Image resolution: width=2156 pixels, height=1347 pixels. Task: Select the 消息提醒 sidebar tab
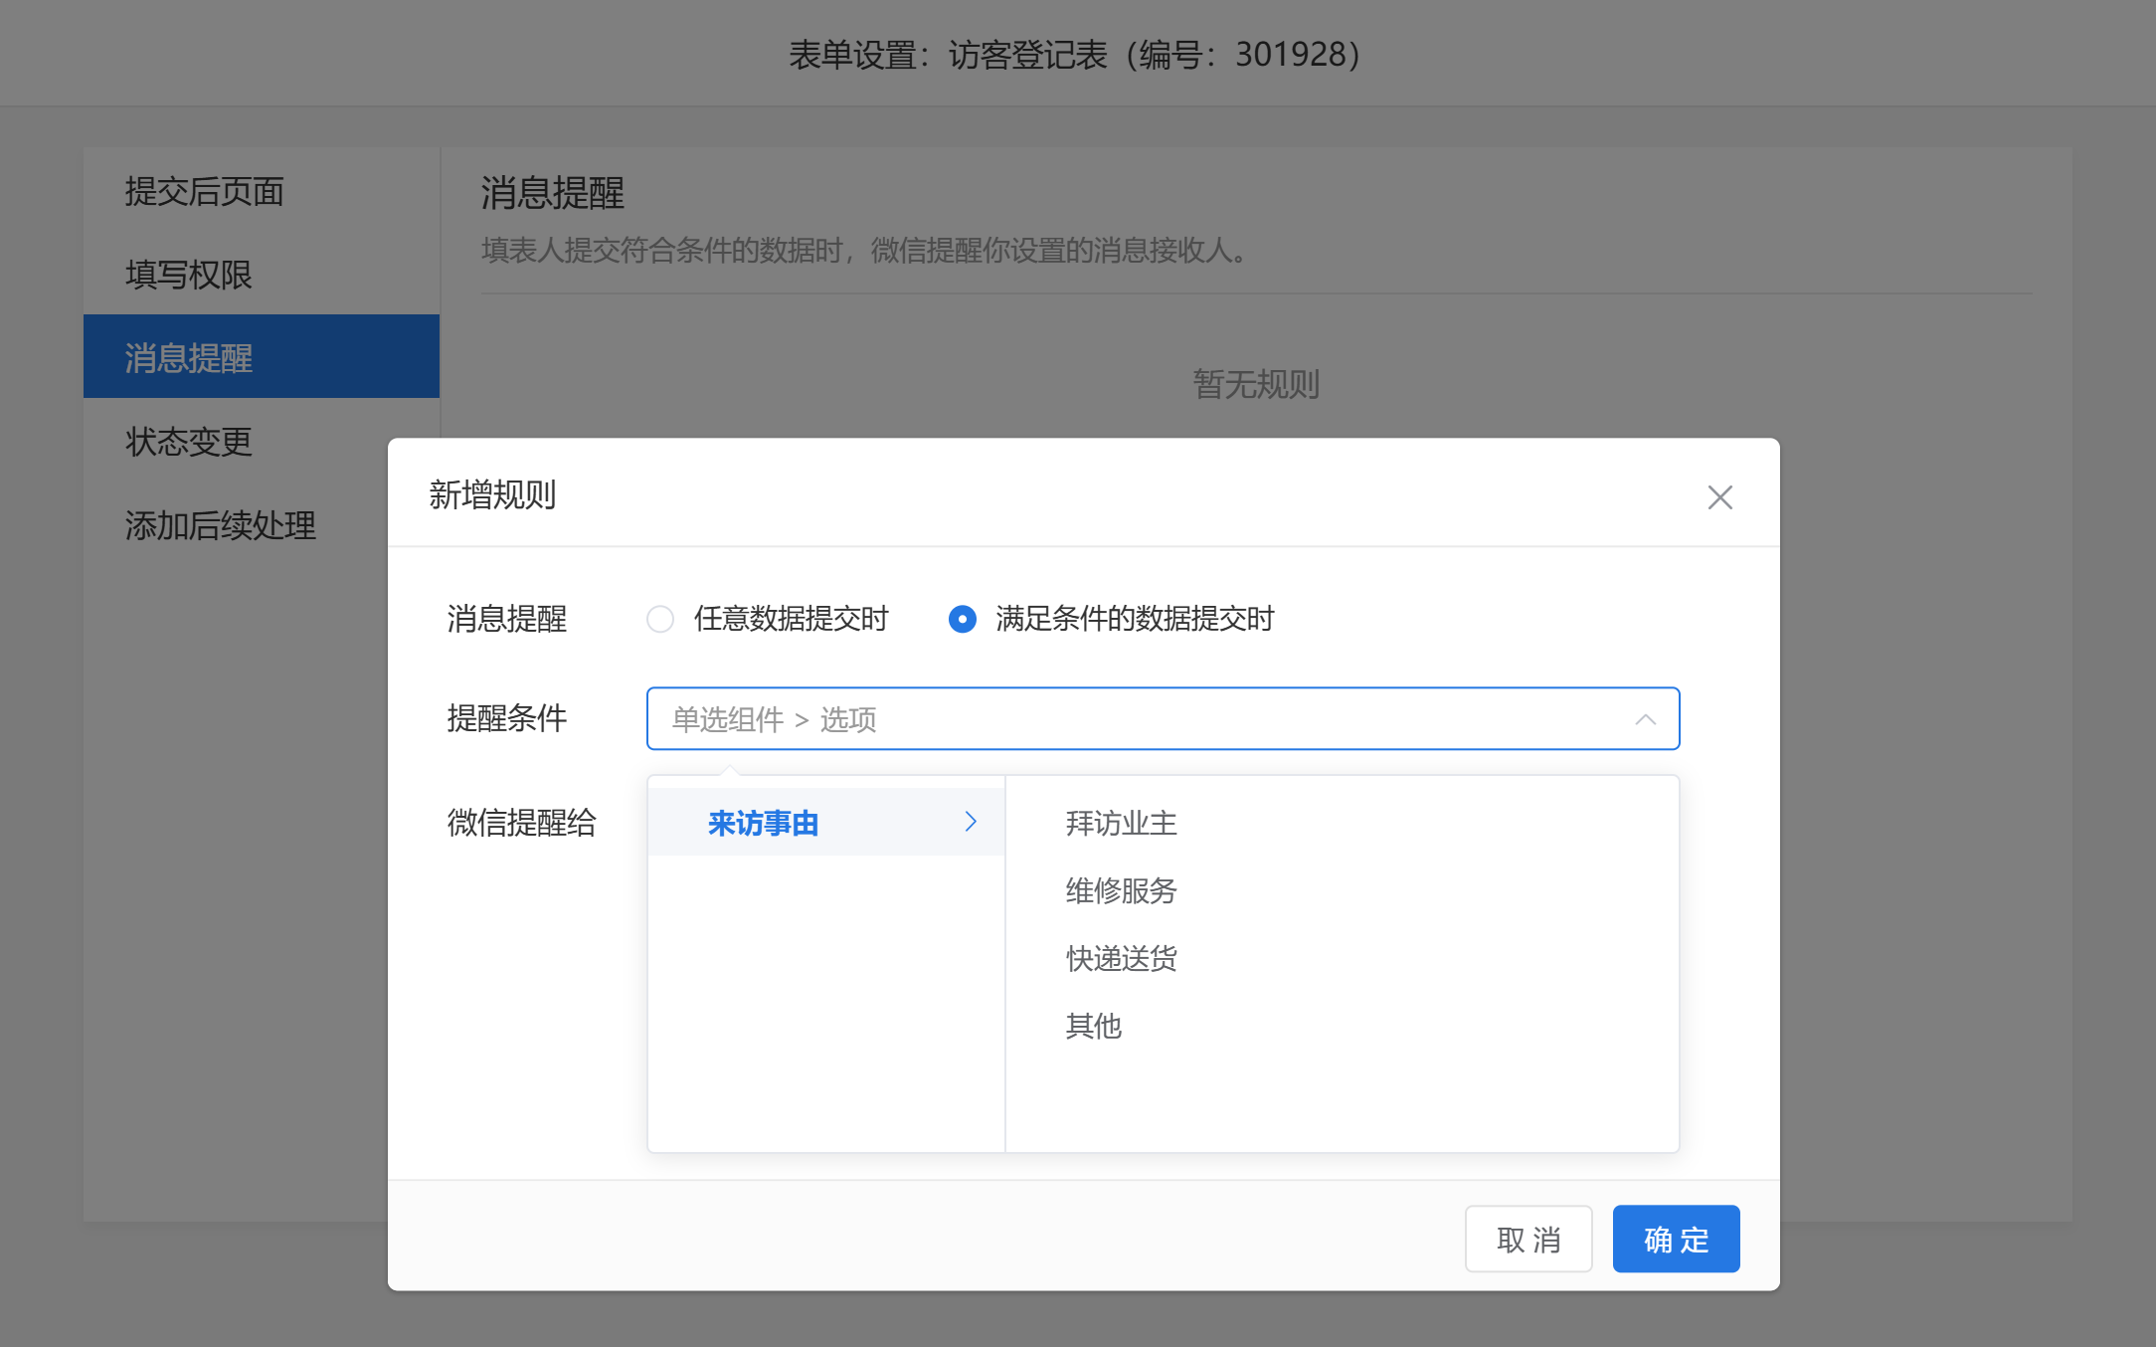(189, 357)
